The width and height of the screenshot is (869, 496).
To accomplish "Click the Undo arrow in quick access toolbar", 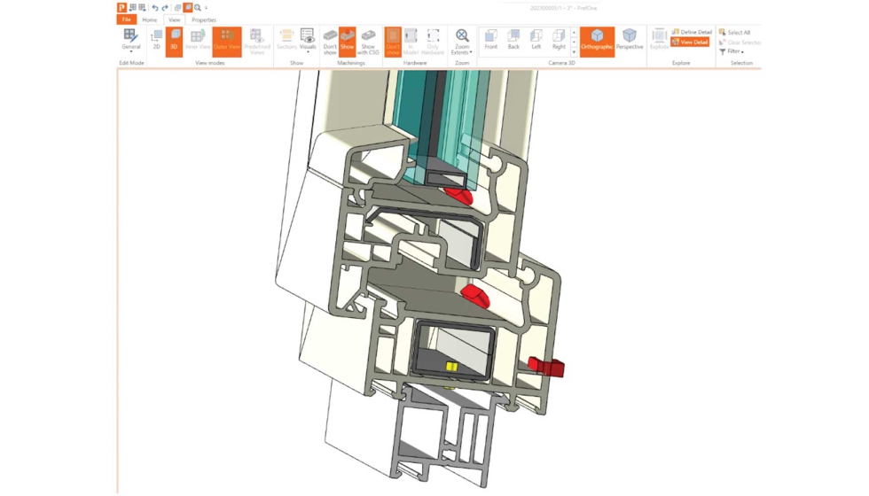I will click(x=155, y=8).
